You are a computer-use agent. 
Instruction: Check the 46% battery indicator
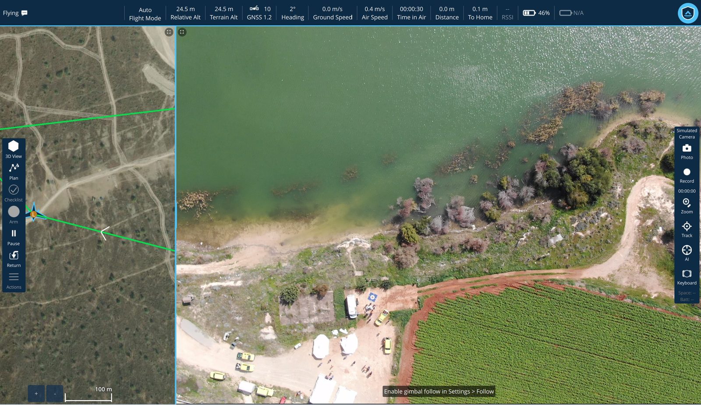click(x=536, y=13)
